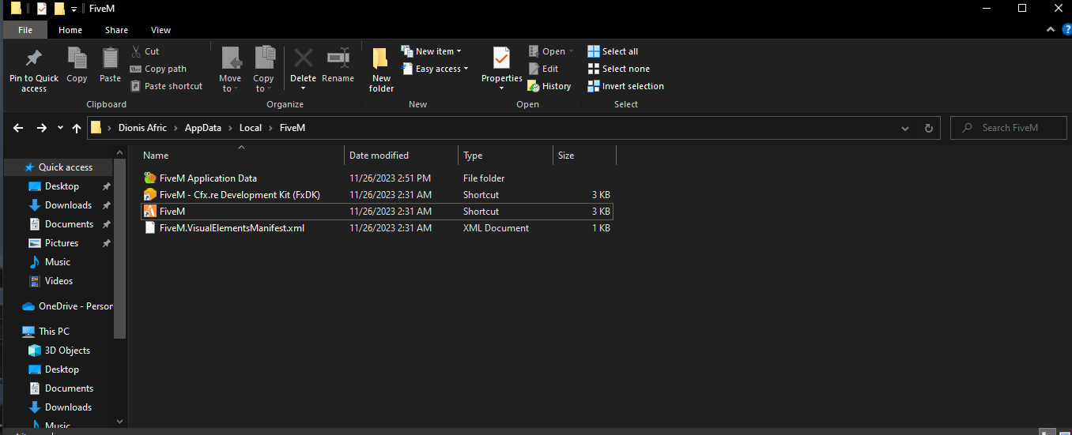The width and height of the screenshot is (1072, 435).
Task: Click the Rename ribbon icon
Action: [x=338, y=58]
